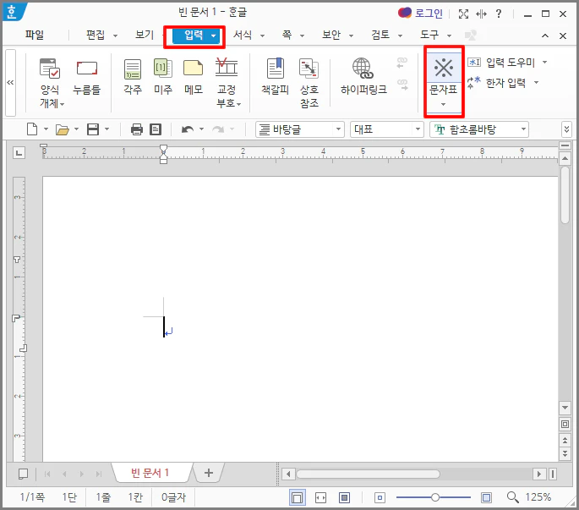Open the 대표 language dropdown
The height and width of the screenshot is (510, 579).
(386, 129)
